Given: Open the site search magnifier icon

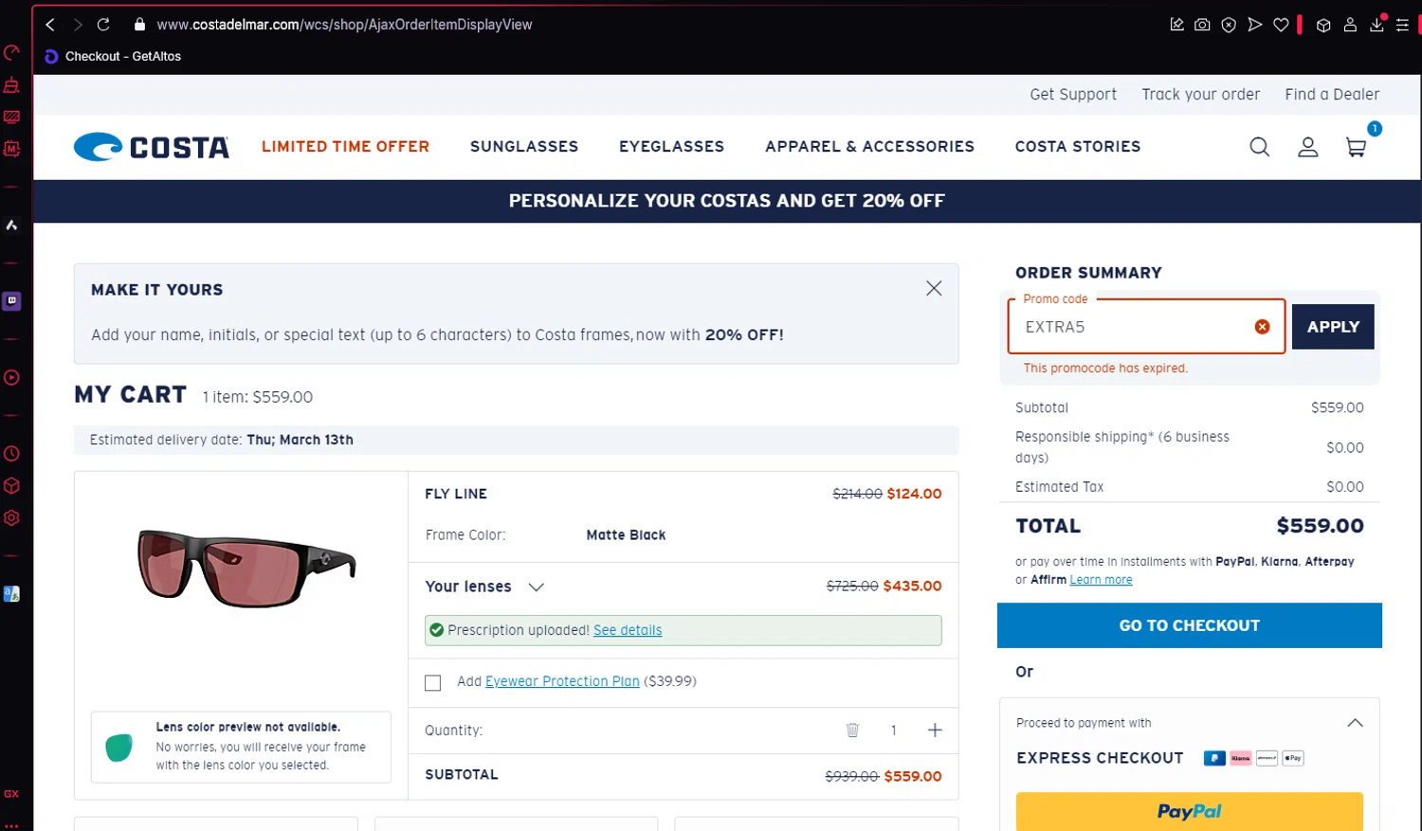Looking at the screenshot, I should tap(1260, 147).
